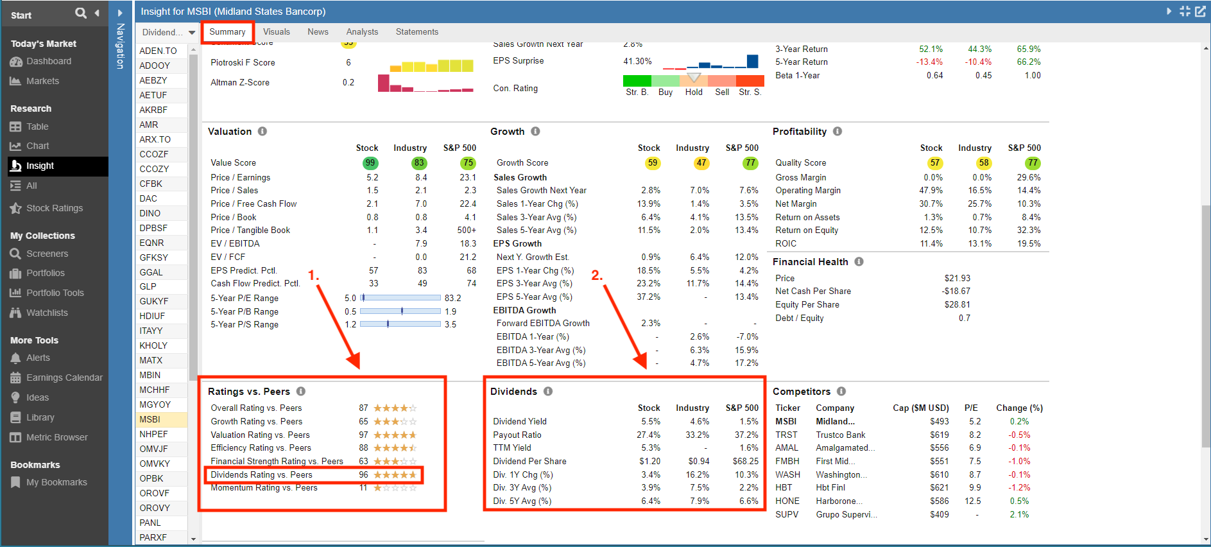Viewport: 1211px width, 547px height.
Task: Open the Markets page
Action: 42,81
